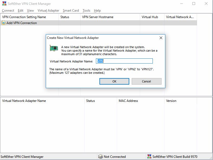
Task: Click the Virtual Network Adapter Name column header
Action: coord(42,101)
